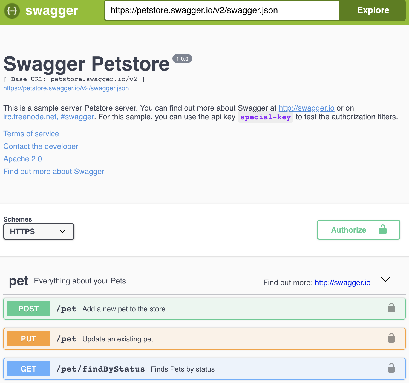Image resolution: width=409 pixels, height=383 pixels.
Task: Open the Terms of service link
Action: tap(31, 134)
